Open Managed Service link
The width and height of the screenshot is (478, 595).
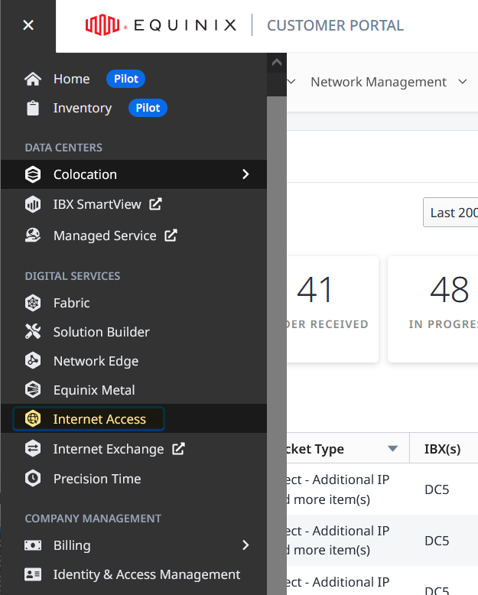pyautogui.click(x=105, y=236)
